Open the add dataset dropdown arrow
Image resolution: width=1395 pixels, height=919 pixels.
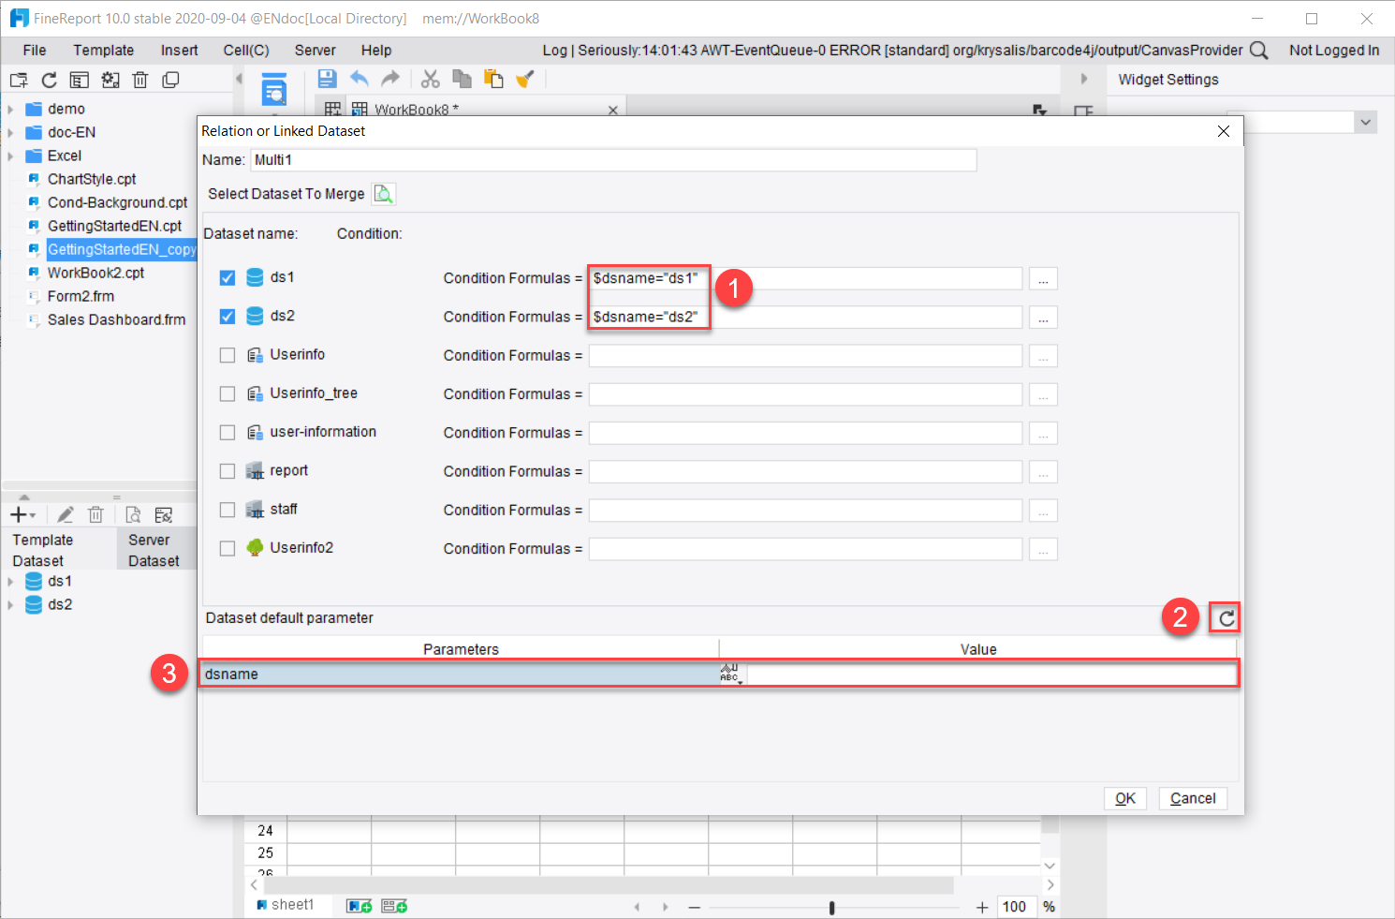click(34, 513)
